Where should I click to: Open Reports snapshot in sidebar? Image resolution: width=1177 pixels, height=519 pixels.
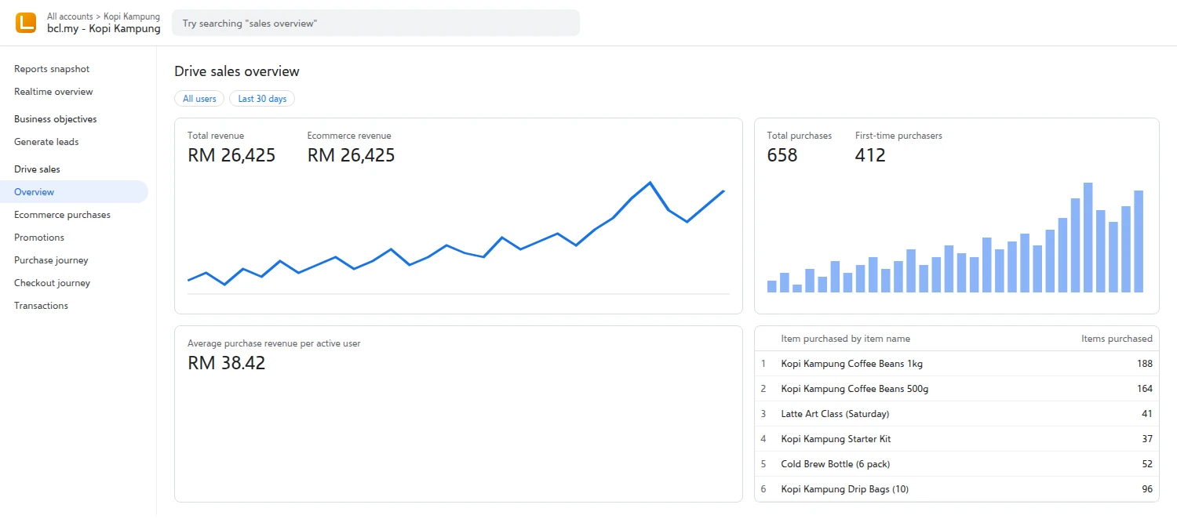tap(52, 69)
